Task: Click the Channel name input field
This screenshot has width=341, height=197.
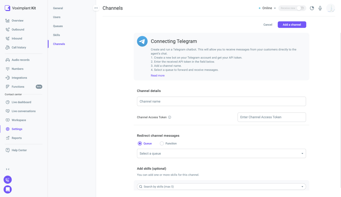Action: point(221,101)
